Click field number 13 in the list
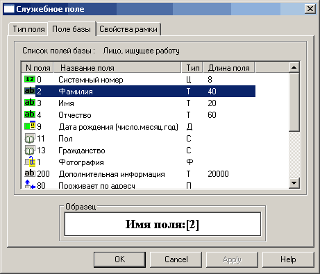The width and height of the screenshot is (320, 274). [41, 151]
